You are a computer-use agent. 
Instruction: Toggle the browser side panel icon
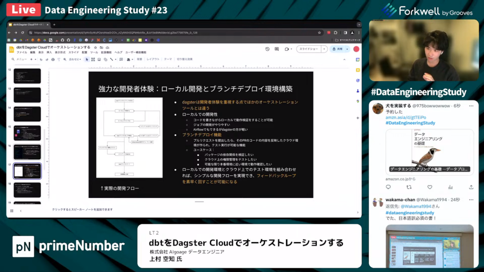coord(346,33)
